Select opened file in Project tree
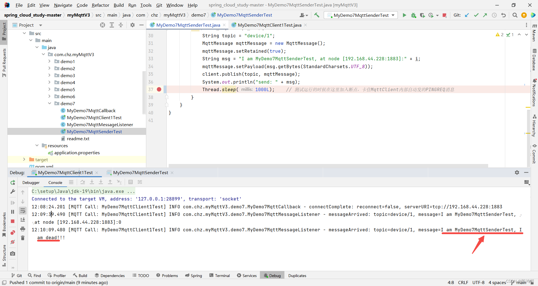Image resolution: width=538 pixels, height=286 pixels. pyautogui.click(x=103, y=25)
